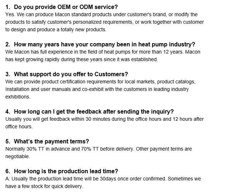Click the heat pump industry years question
This screenshot has height=193, width=230.
105,44
